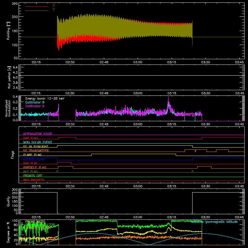Click the 03:45 time label below Quality plot

pos(239,217)
